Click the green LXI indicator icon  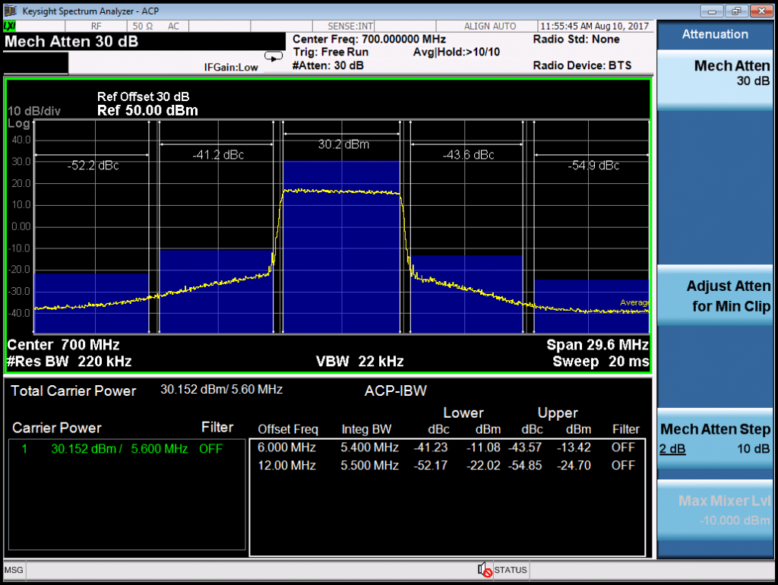pyautogui.click(x=10, y=26)
